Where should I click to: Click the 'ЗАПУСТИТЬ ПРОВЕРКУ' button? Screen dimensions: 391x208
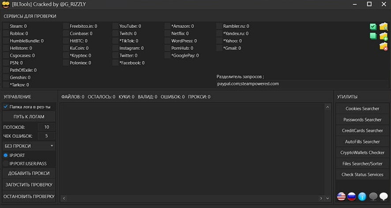pos(29,185)
